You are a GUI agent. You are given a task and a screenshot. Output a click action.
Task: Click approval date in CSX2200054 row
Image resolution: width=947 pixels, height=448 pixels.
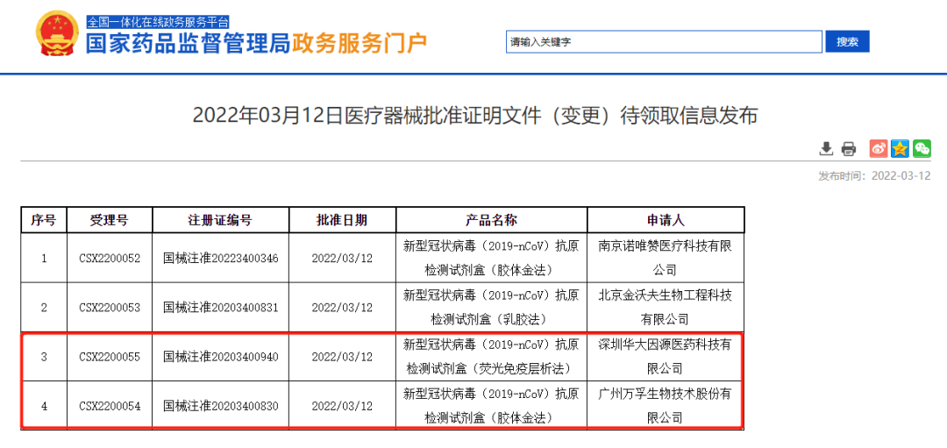(342, 406)
